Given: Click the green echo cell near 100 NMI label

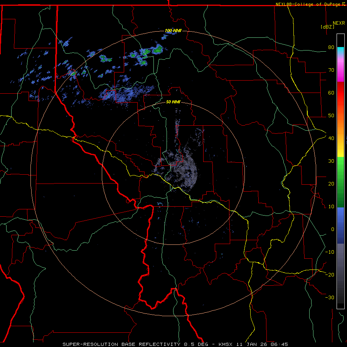Looking at the screenshot, I should (x=158, y=49).
